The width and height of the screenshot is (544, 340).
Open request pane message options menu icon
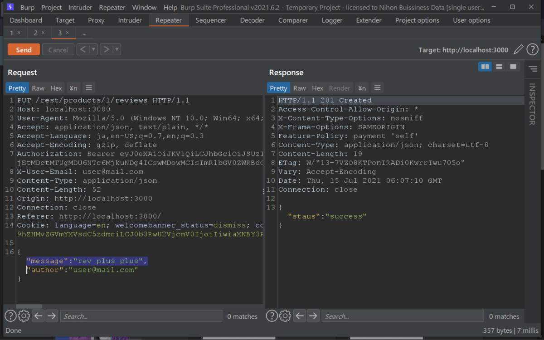pos(89,88)
